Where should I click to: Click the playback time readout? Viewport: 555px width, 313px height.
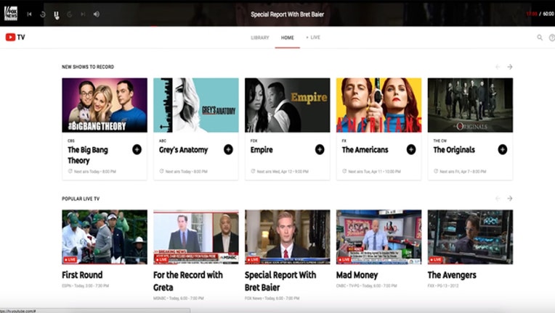tap(540, 14)
